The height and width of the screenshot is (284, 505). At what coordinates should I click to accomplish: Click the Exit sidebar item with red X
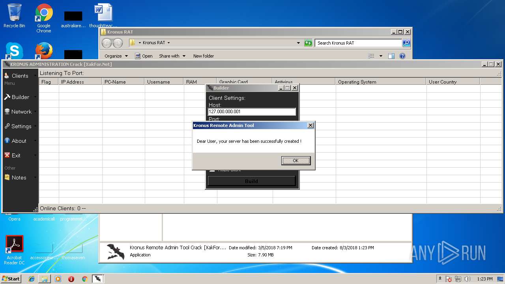[x=20, y=155]
